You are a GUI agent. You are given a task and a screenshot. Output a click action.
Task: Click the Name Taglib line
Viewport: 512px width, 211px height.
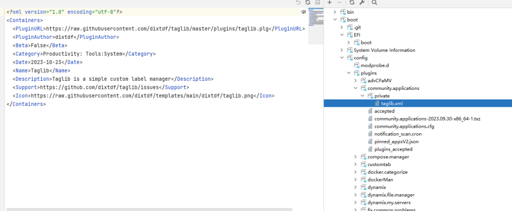pos(41,71)
